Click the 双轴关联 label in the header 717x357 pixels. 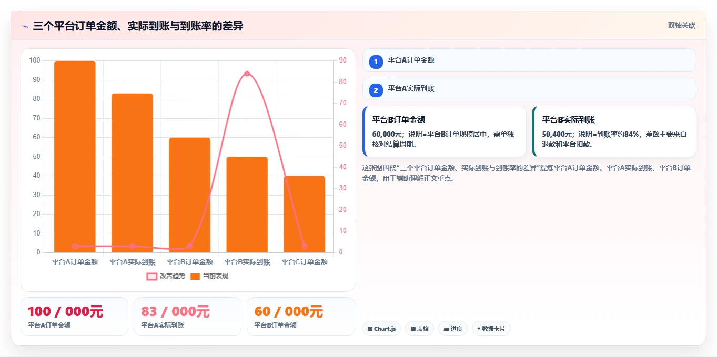pos(682,26)
